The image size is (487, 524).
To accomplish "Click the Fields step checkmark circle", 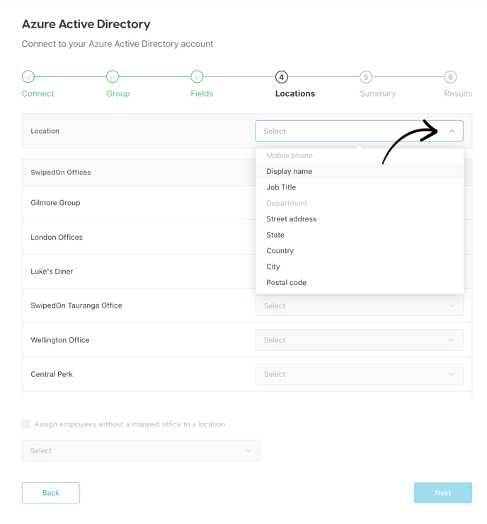I will [197, 77].
